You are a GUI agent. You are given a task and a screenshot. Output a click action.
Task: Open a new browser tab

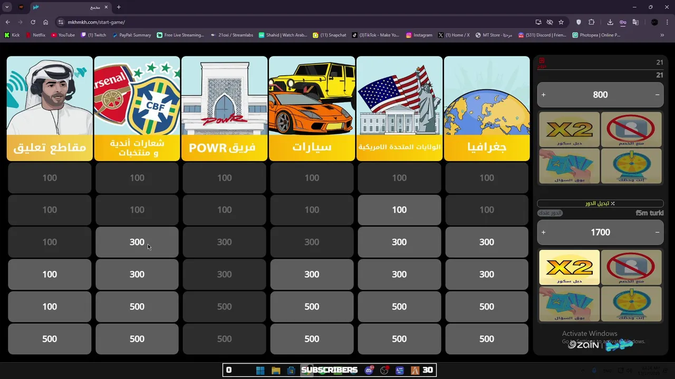pos(119,7)
